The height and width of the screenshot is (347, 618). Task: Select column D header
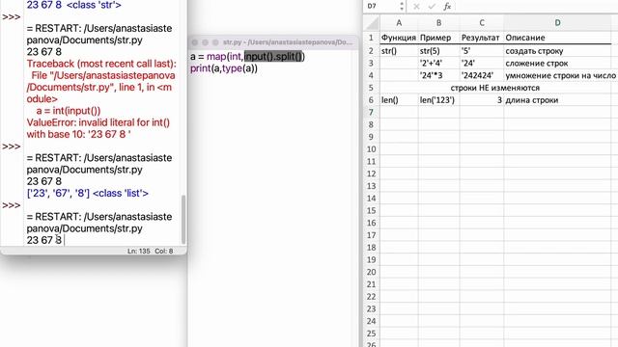point(558,23)
